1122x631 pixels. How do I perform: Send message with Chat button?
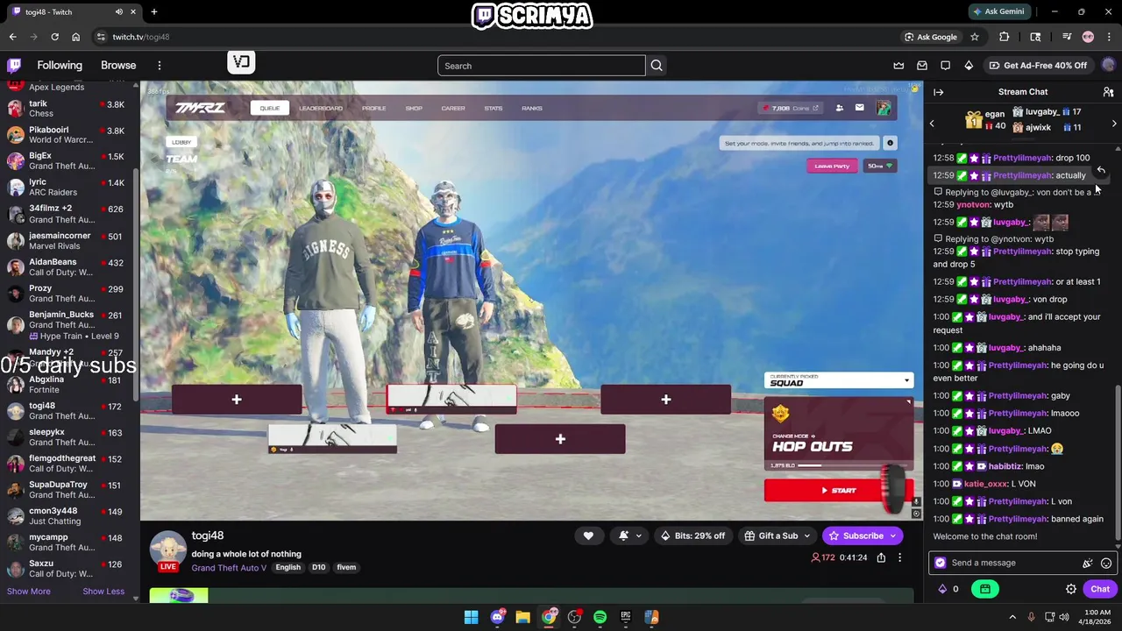pyautogui.click(x=1100, y=589)
